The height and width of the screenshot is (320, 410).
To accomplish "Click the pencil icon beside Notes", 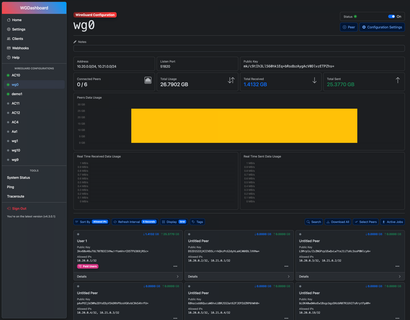I will (75, 42).
